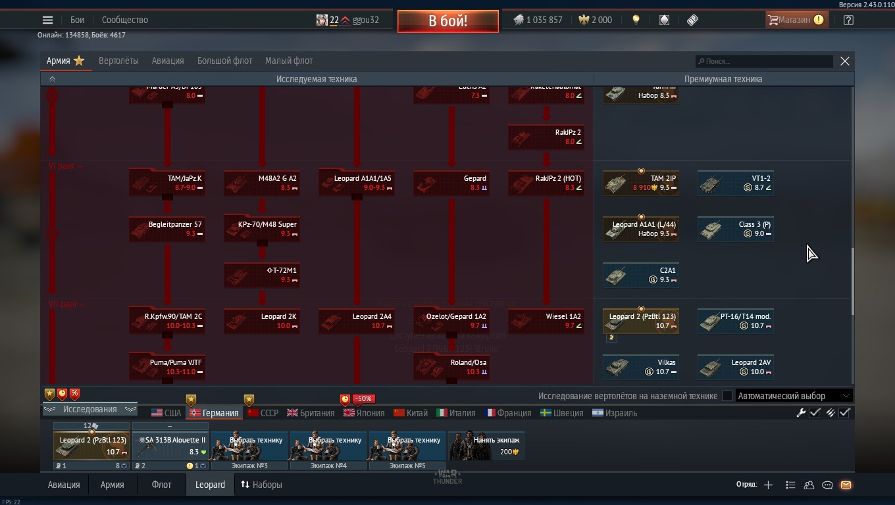Click the Leopard 2 (PzBtl 123) premium vehicle card
Screen dimensions: 895x505
[x=641, y=321]
